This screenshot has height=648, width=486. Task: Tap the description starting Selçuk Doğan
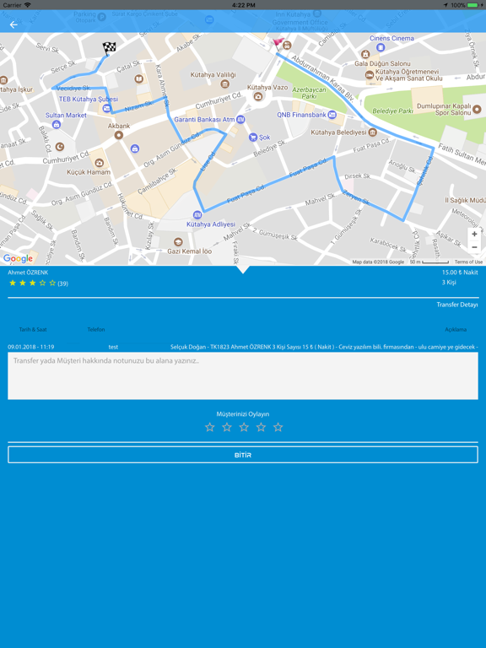tap(324, 347)
